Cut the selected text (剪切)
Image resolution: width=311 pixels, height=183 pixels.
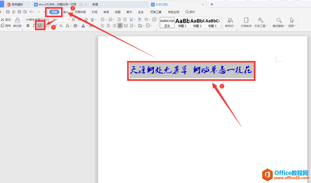coord(6,20)
